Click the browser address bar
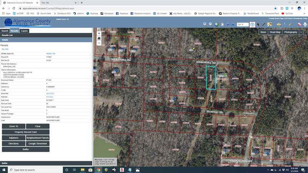 [146, 8]
